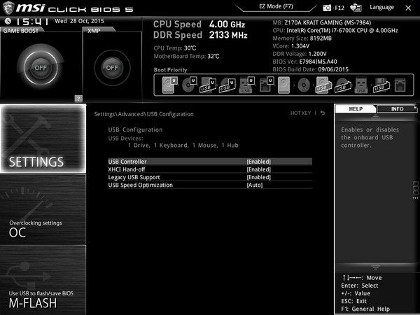Viewport: 420px width, 315px height.
Task: Switch to the HELP tab
Action: point(356,108)
